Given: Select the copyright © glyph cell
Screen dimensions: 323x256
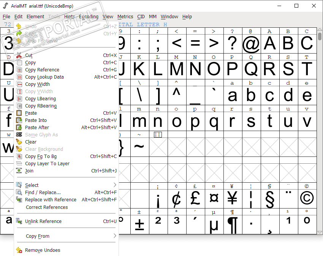Looking at the screenshot, I should tap(307, 199).
